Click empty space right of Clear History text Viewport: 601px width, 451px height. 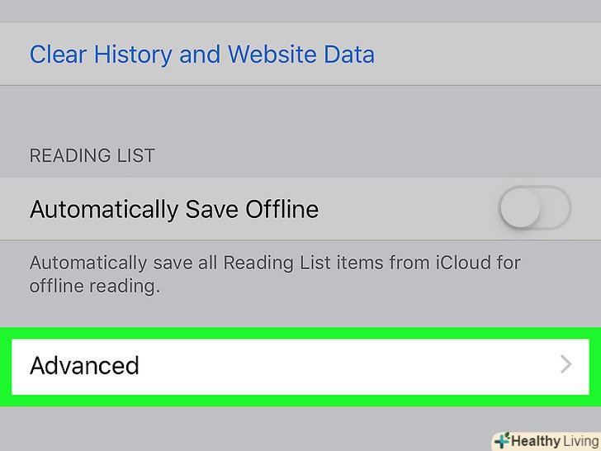(487, 55)
